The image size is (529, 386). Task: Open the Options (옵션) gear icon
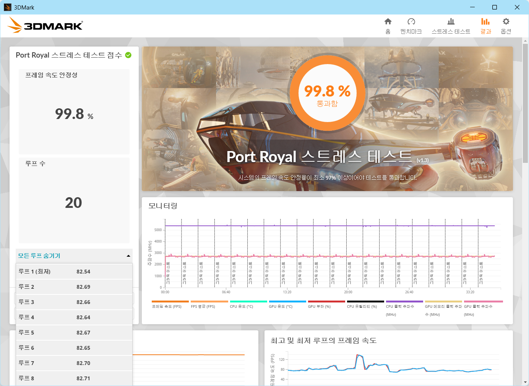click(x=506, y=22)
